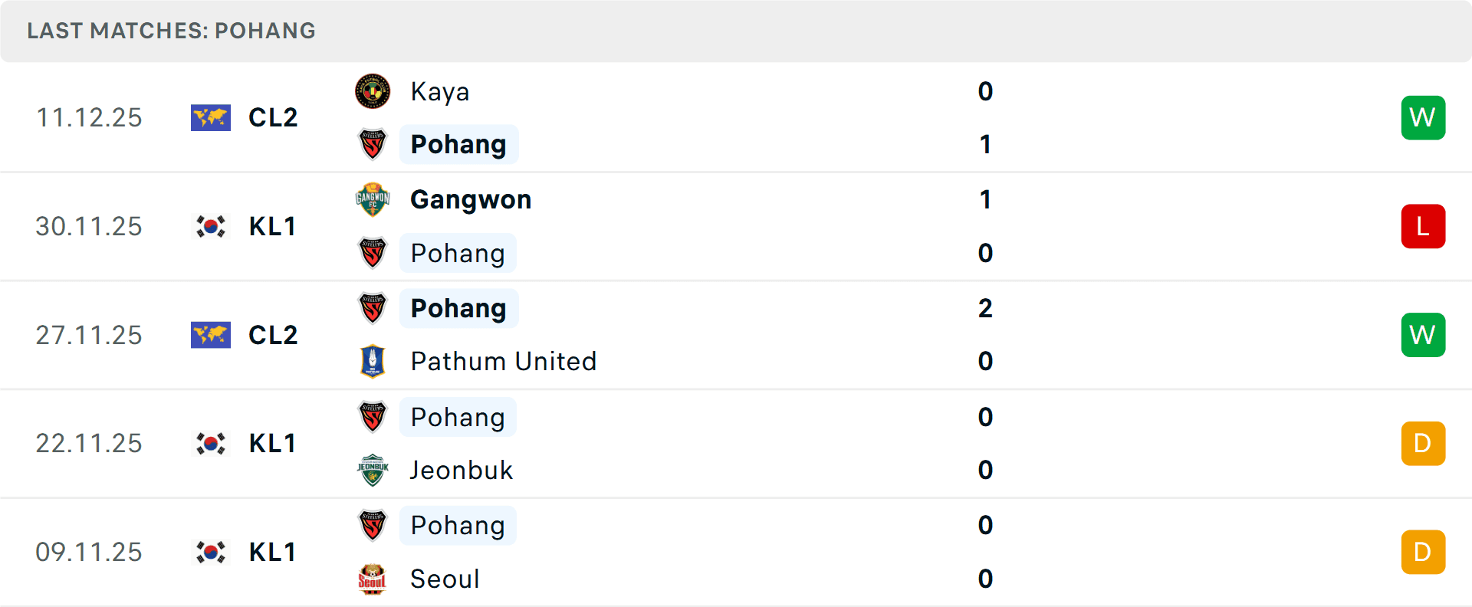Click the KL1 league label for 22.11.25
Viewport: 1472px width, 607px height.
[x=273, y=444]
